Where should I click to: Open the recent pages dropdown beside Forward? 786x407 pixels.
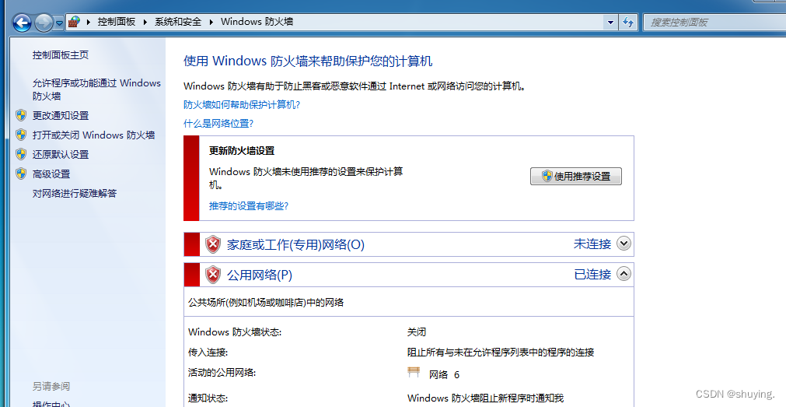pyautogui.click(x=59, y=23)
